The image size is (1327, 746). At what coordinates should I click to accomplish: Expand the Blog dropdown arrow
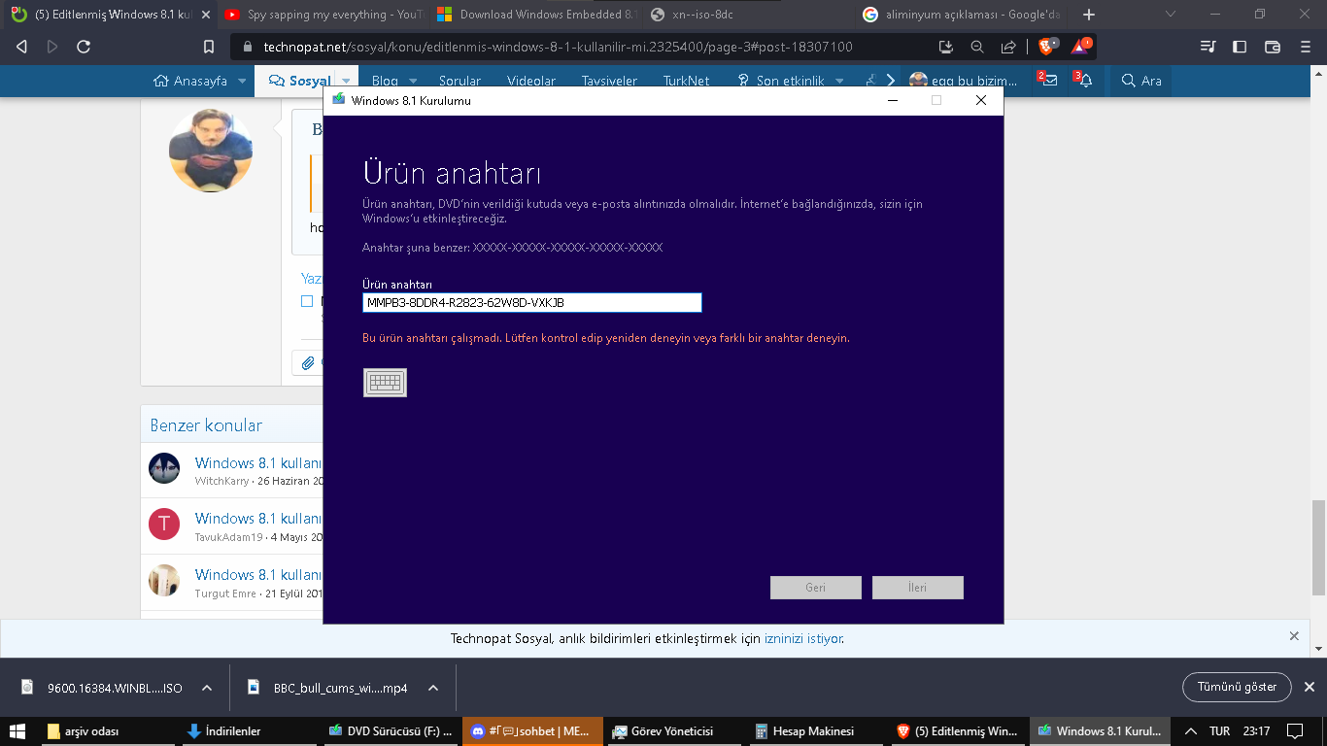click(x=413, y=82)
